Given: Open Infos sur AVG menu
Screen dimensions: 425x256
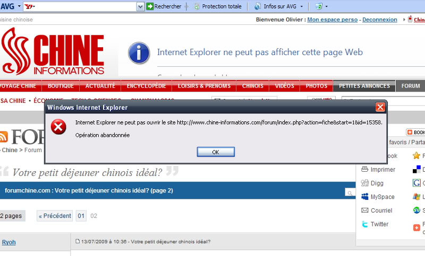Looking at the screenshot, I should (x=278, y=6).
